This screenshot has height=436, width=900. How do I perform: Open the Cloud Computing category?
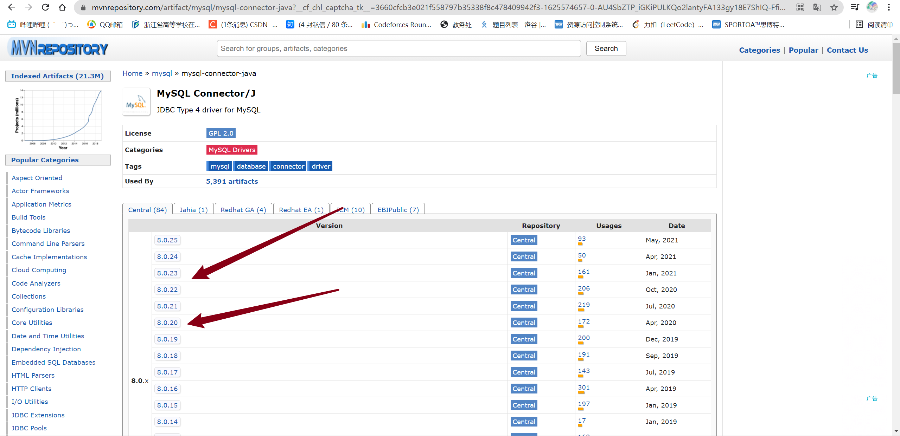[39, 270]
